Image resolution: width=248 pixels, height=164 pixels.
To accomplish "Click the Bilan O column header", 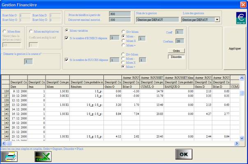I will (131, 87).
